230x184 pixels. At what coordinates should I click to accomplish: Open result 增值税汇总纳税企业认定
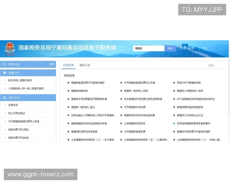coord(190,115)
